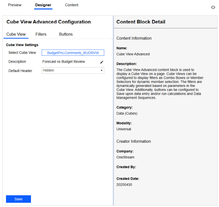Click the name value Cube View Advanced
219x207 pixels.
tap(133, 54)
